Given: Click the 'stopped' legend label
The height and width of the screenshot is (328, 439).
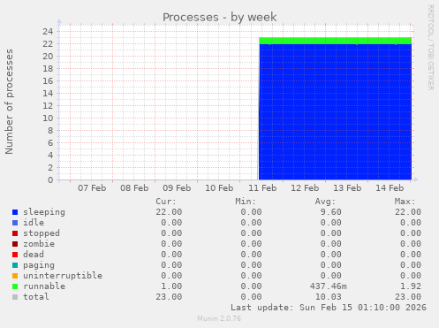Looking at the screenshot, I should [42, 233].
